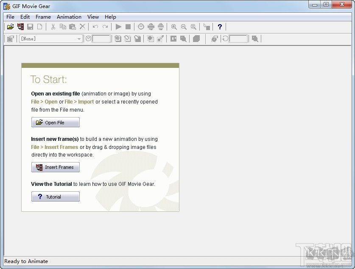Expand the [None] dropdown list
Viewport: 355px width, 269px height.
[x=79, y=39]
